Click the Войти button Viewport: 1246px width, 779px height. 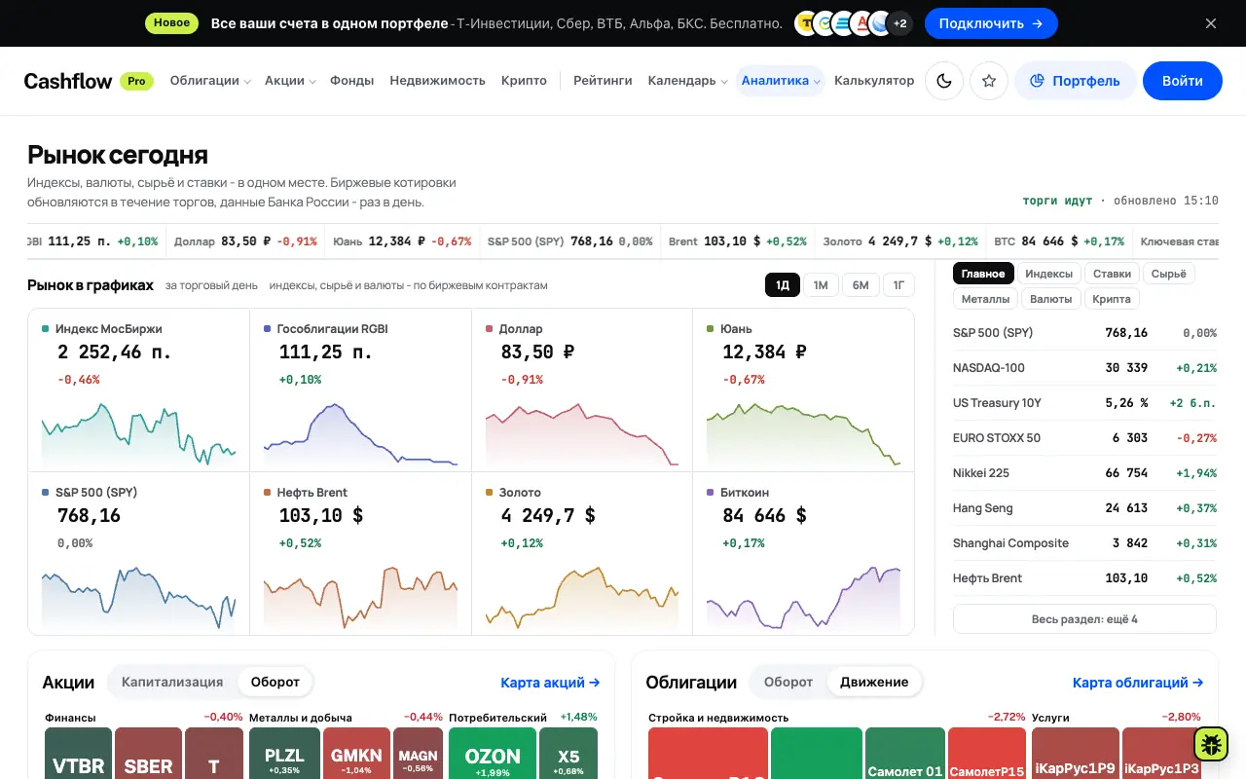pos(1183,81)
